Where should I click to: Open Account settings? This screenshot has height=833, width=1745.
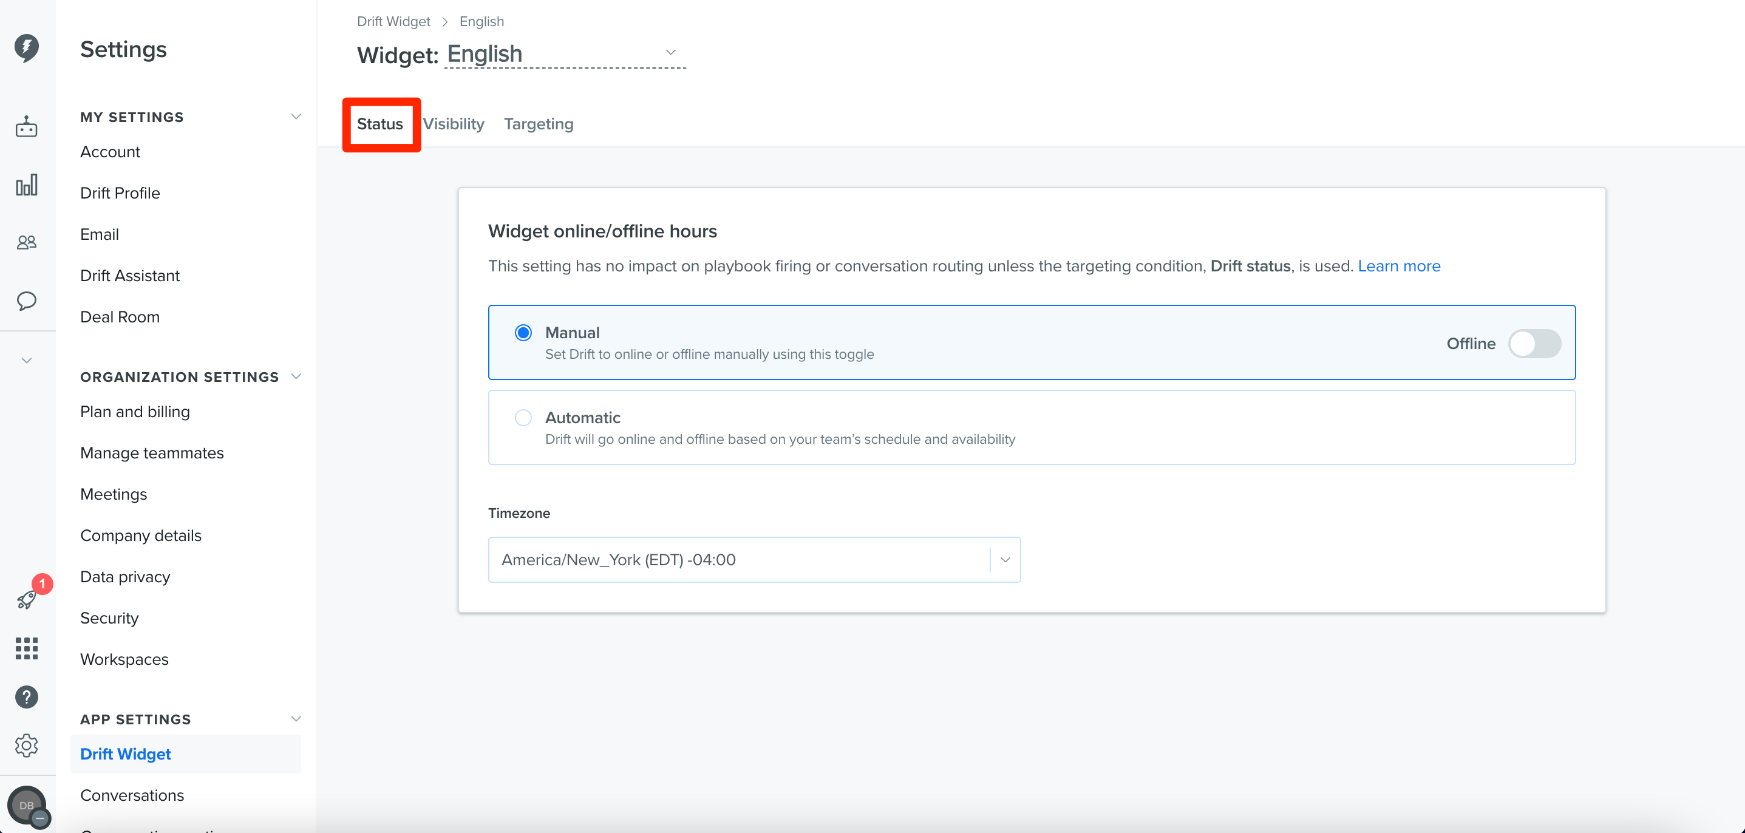(x=111, y=152)
